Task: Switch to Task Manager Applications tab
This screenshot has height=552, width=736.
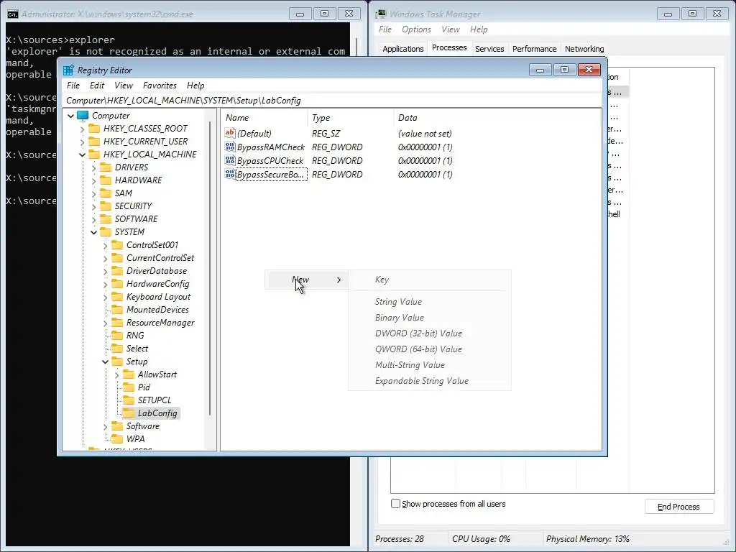Action: click(x=402, y=49)
